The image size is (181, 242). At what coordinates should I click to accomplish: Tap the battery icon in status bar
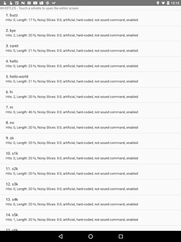168,3
